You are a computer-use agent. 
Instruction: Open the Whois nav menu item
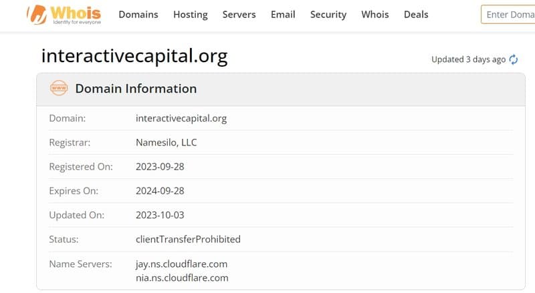coord(375,15)
